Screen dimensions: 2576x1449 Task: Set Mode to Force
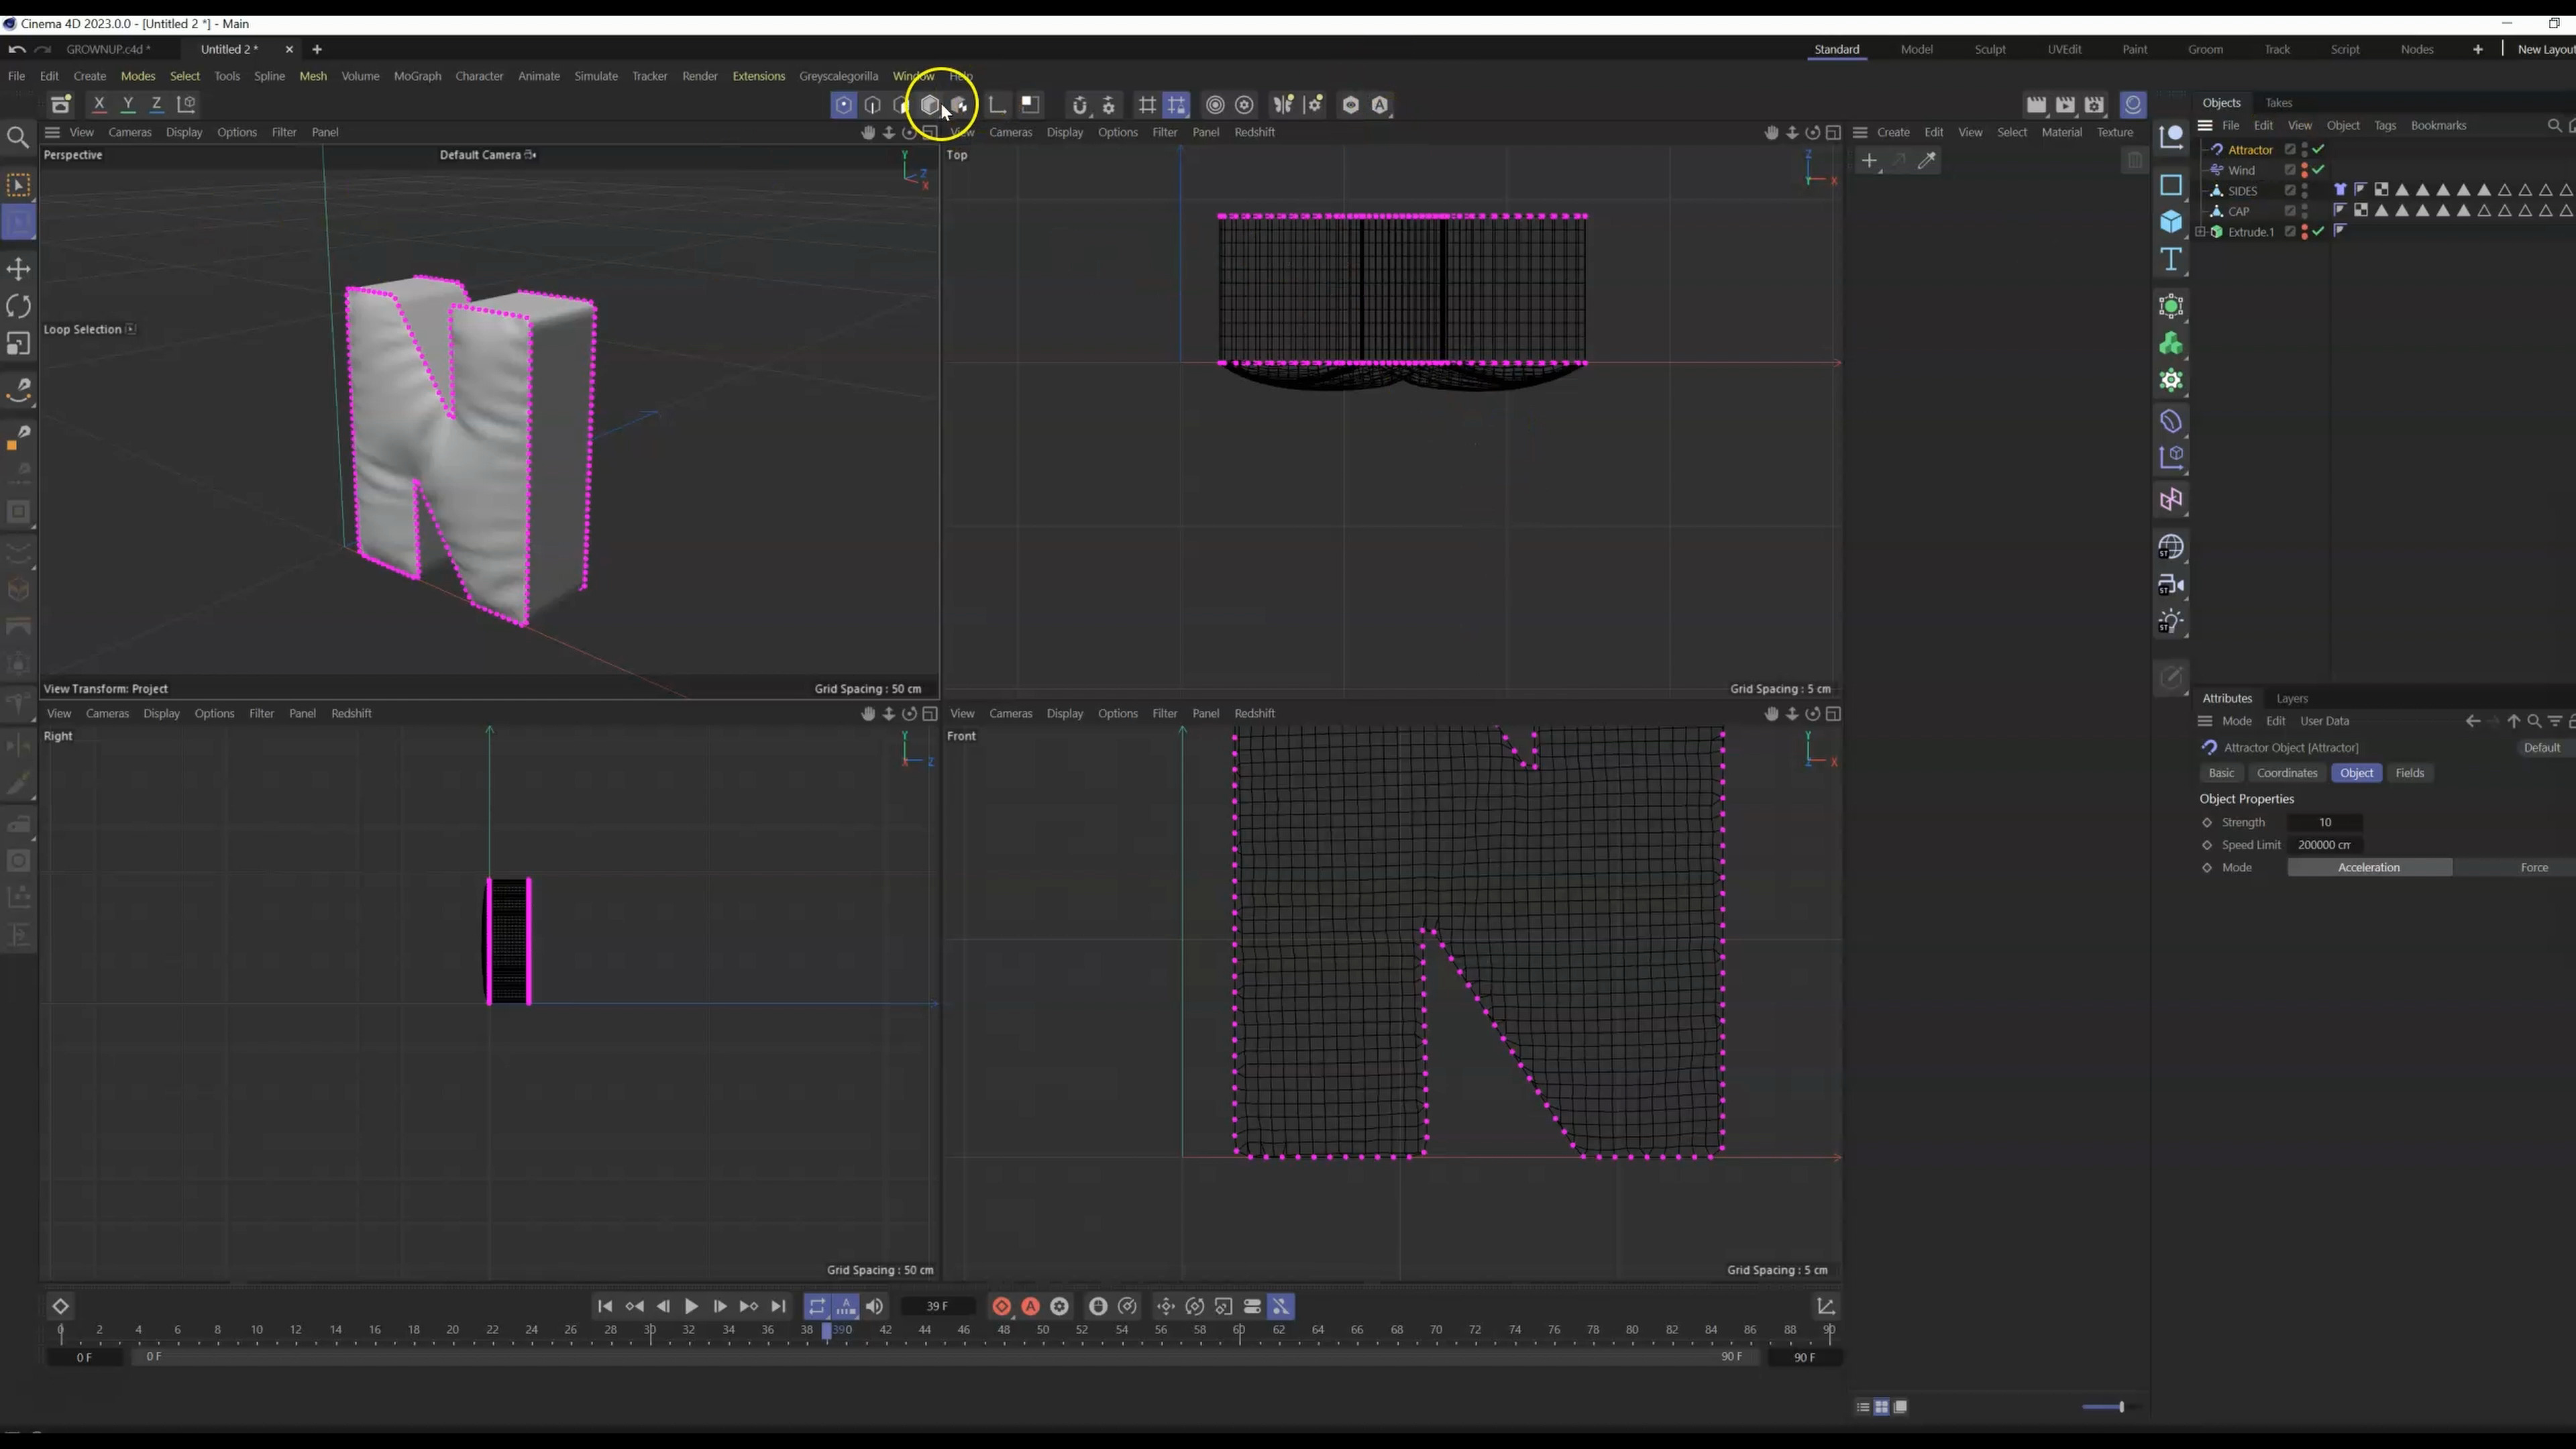tap(2533, 867)
